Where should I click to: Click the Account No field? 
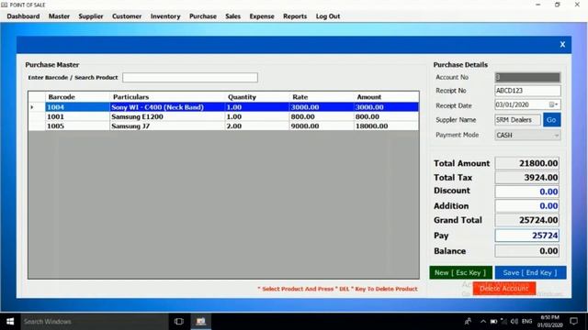tap(527, 77)
